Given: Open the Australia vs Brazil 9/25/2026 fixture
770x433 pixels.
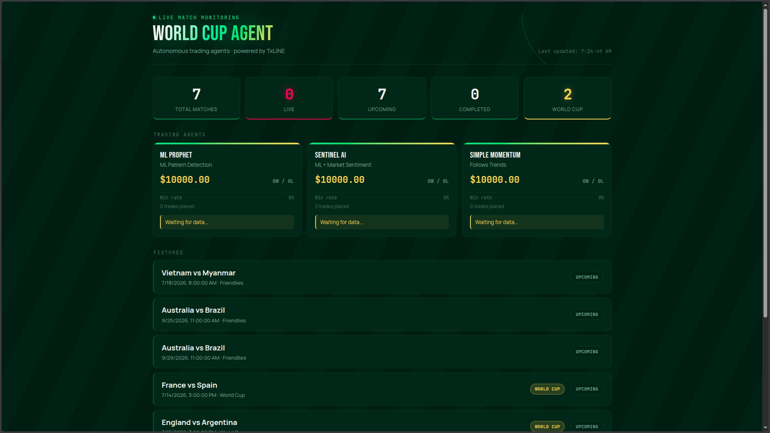Looking at the screenshot, I should click(x=382, y=314).
